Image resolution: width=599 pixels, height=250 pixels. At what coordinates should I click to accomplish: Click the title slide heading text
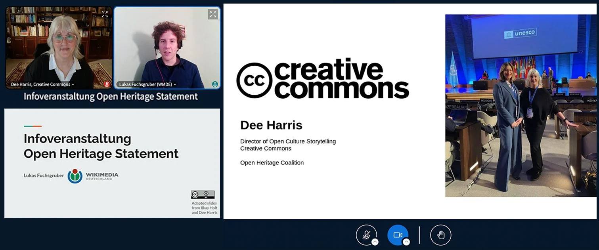click(x=101, y=146)
